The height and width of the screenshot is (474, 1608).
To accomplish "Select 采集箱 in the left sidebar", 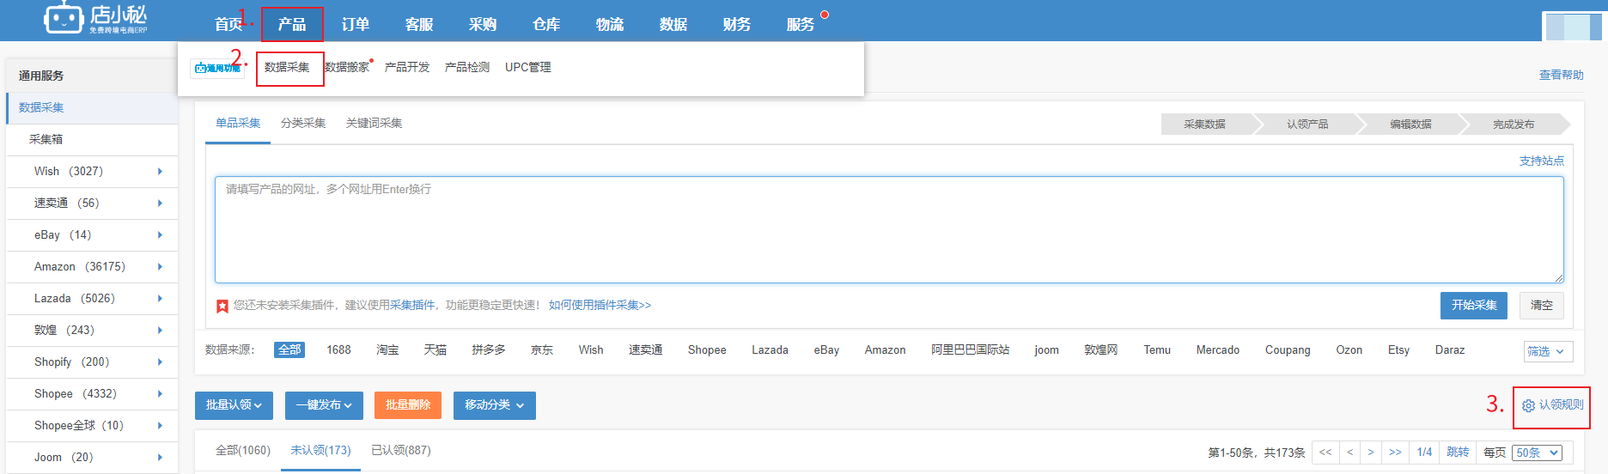I will [x=93, y=140].
